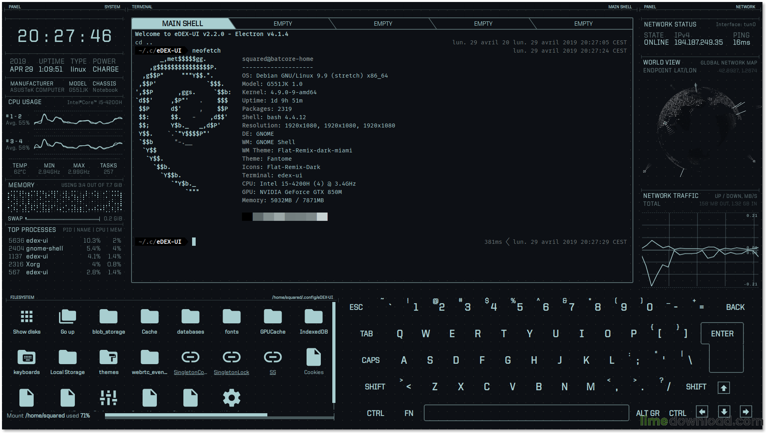Open the keyboards folder
This screenshot has height=433, width=766.
[x=27, y=357]
